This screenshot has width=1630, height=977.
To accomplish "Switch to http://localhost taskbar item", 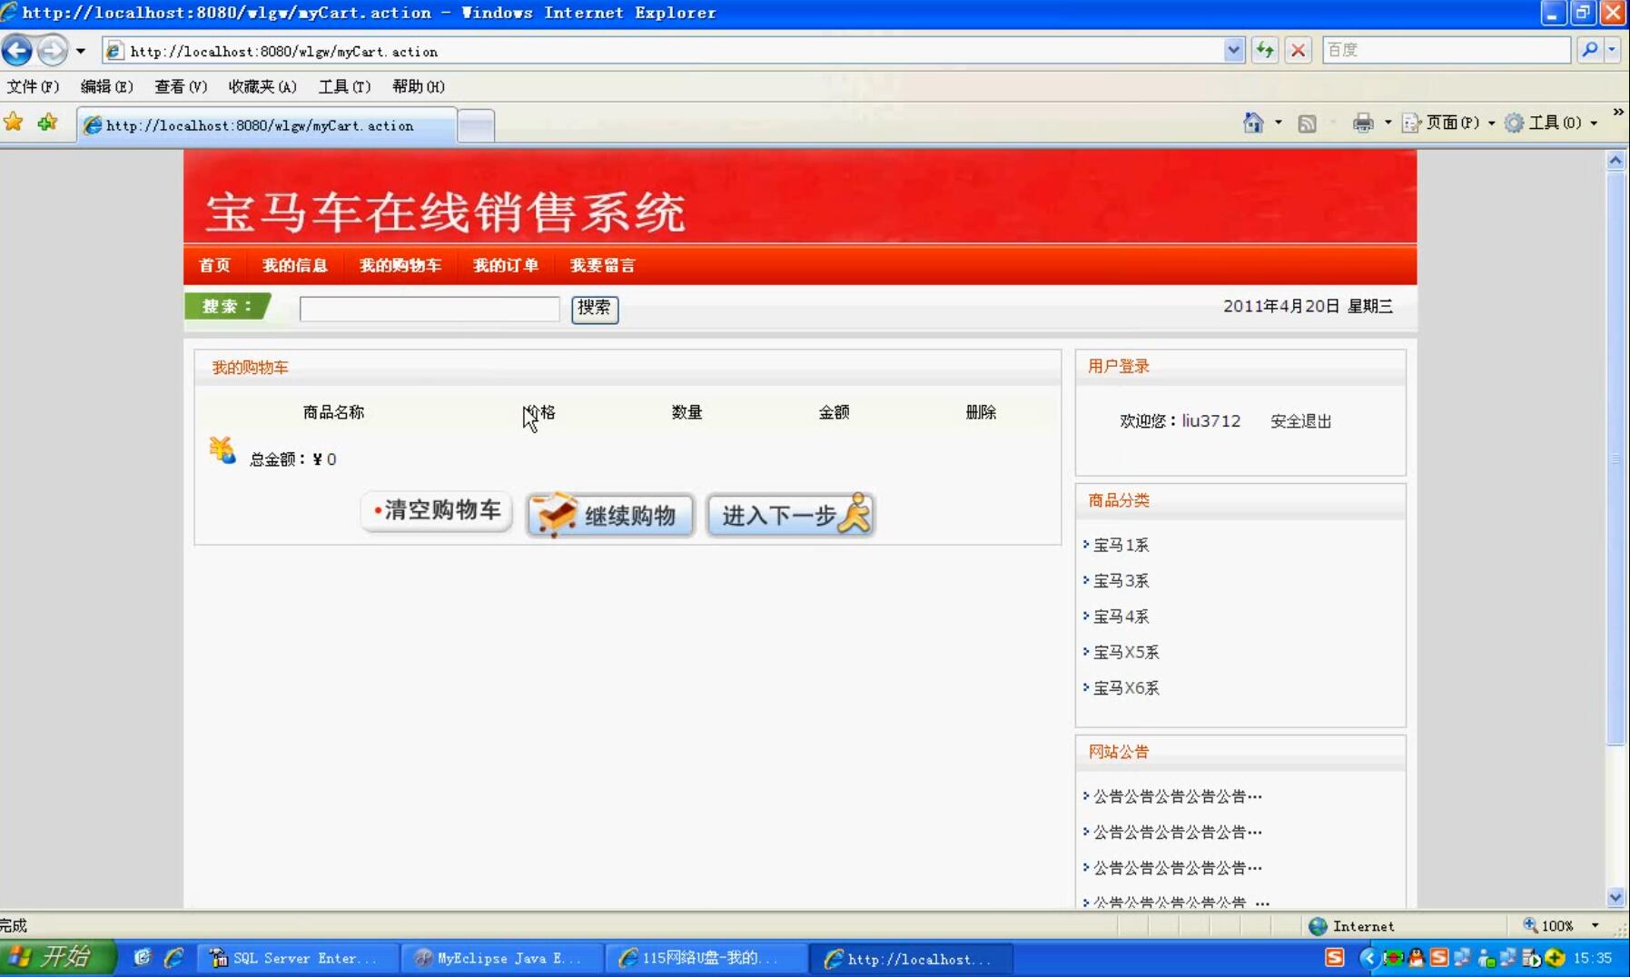I will [912, 958].
